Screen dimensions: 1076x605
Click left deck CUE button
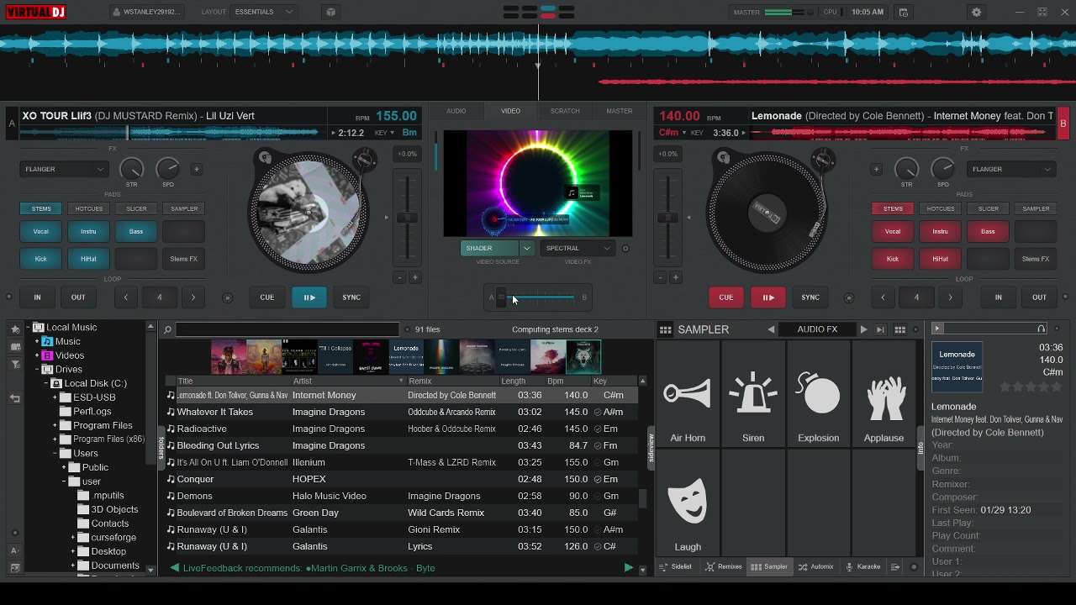266,297
